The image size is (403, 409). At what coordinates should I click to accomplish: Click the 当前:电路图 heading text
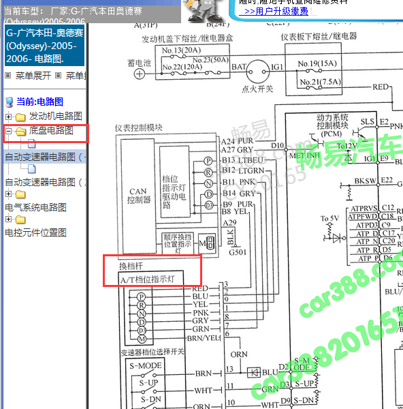pos(40,102)
